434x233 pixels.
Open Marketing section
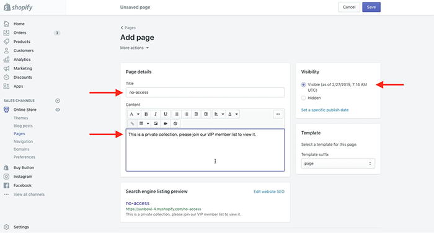coord(23,68)
